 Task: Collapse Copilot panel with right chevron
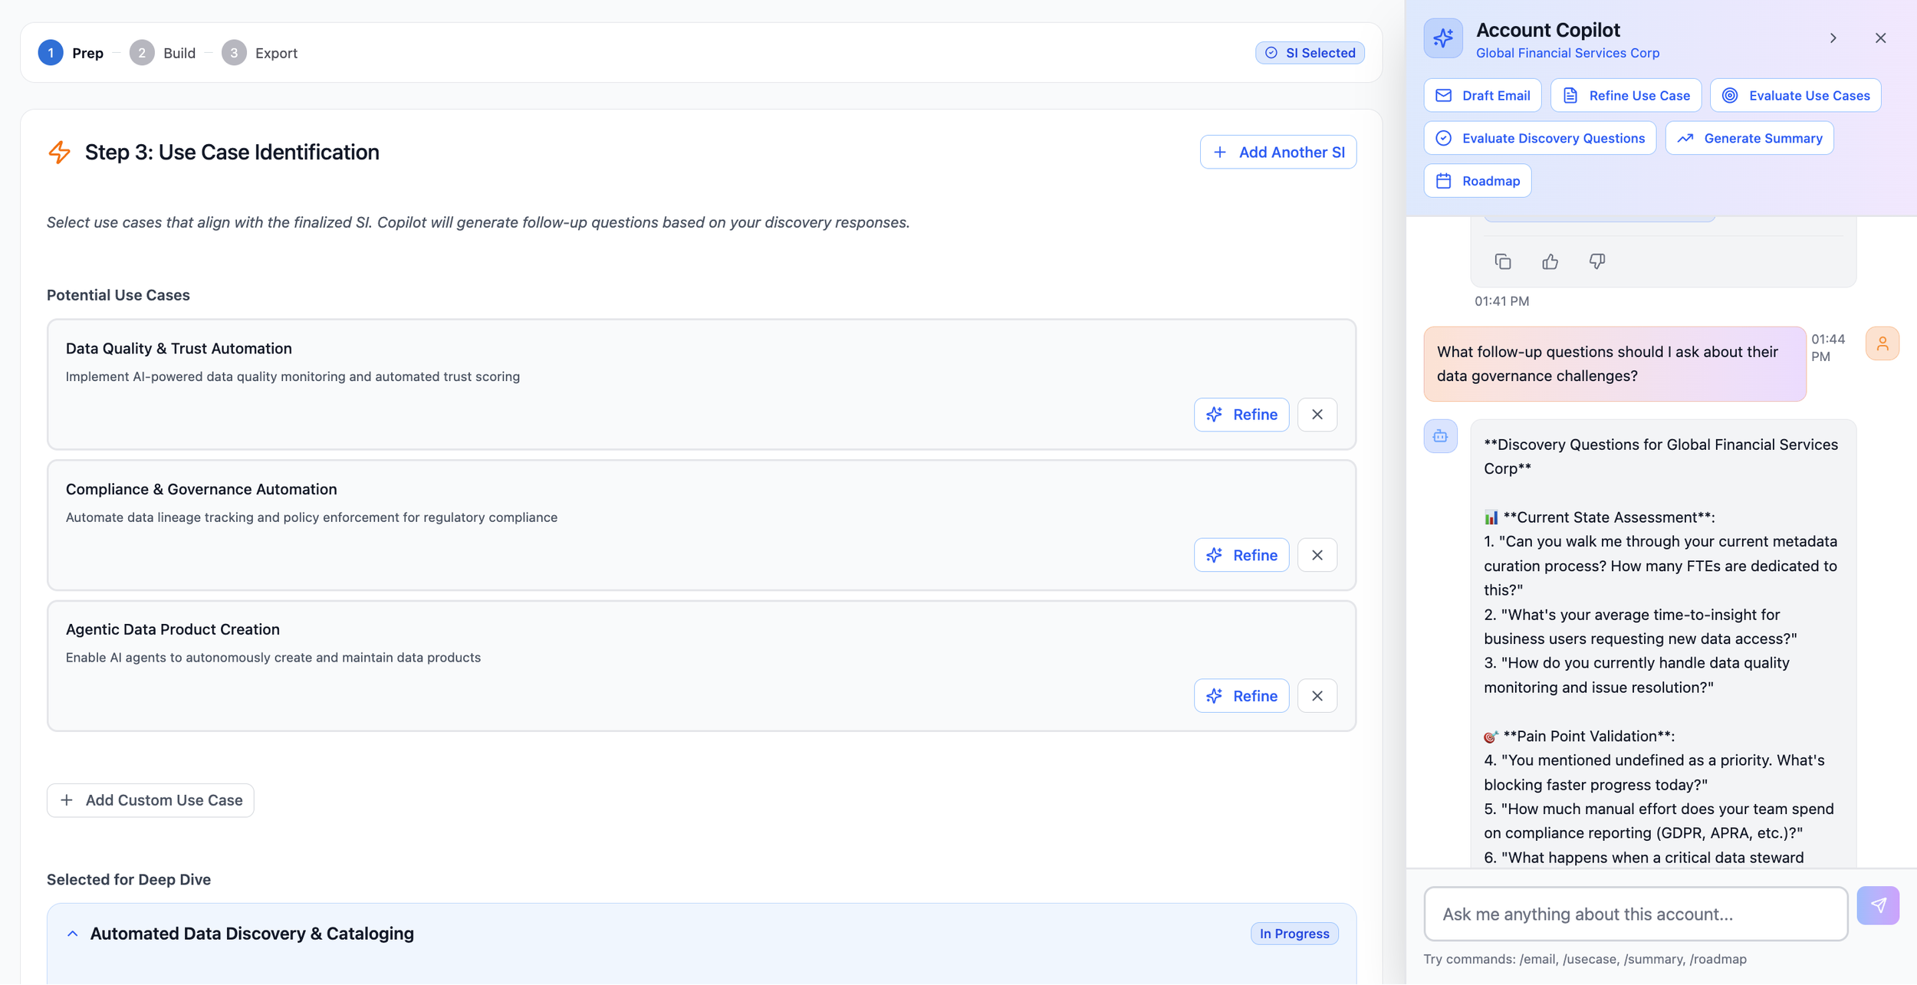tap(1833, 38)
